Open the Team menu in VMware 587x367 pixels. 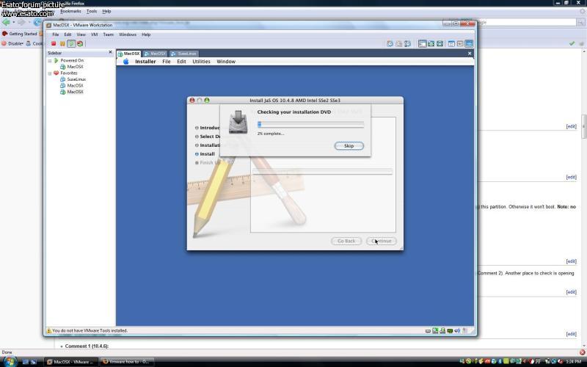click(108, 34)
